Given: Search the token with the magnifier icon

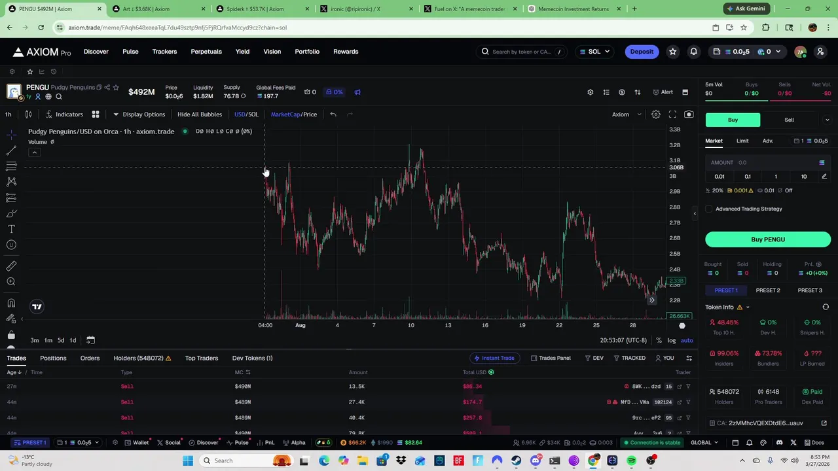Looking at the screenshot, I should (59, 97).
